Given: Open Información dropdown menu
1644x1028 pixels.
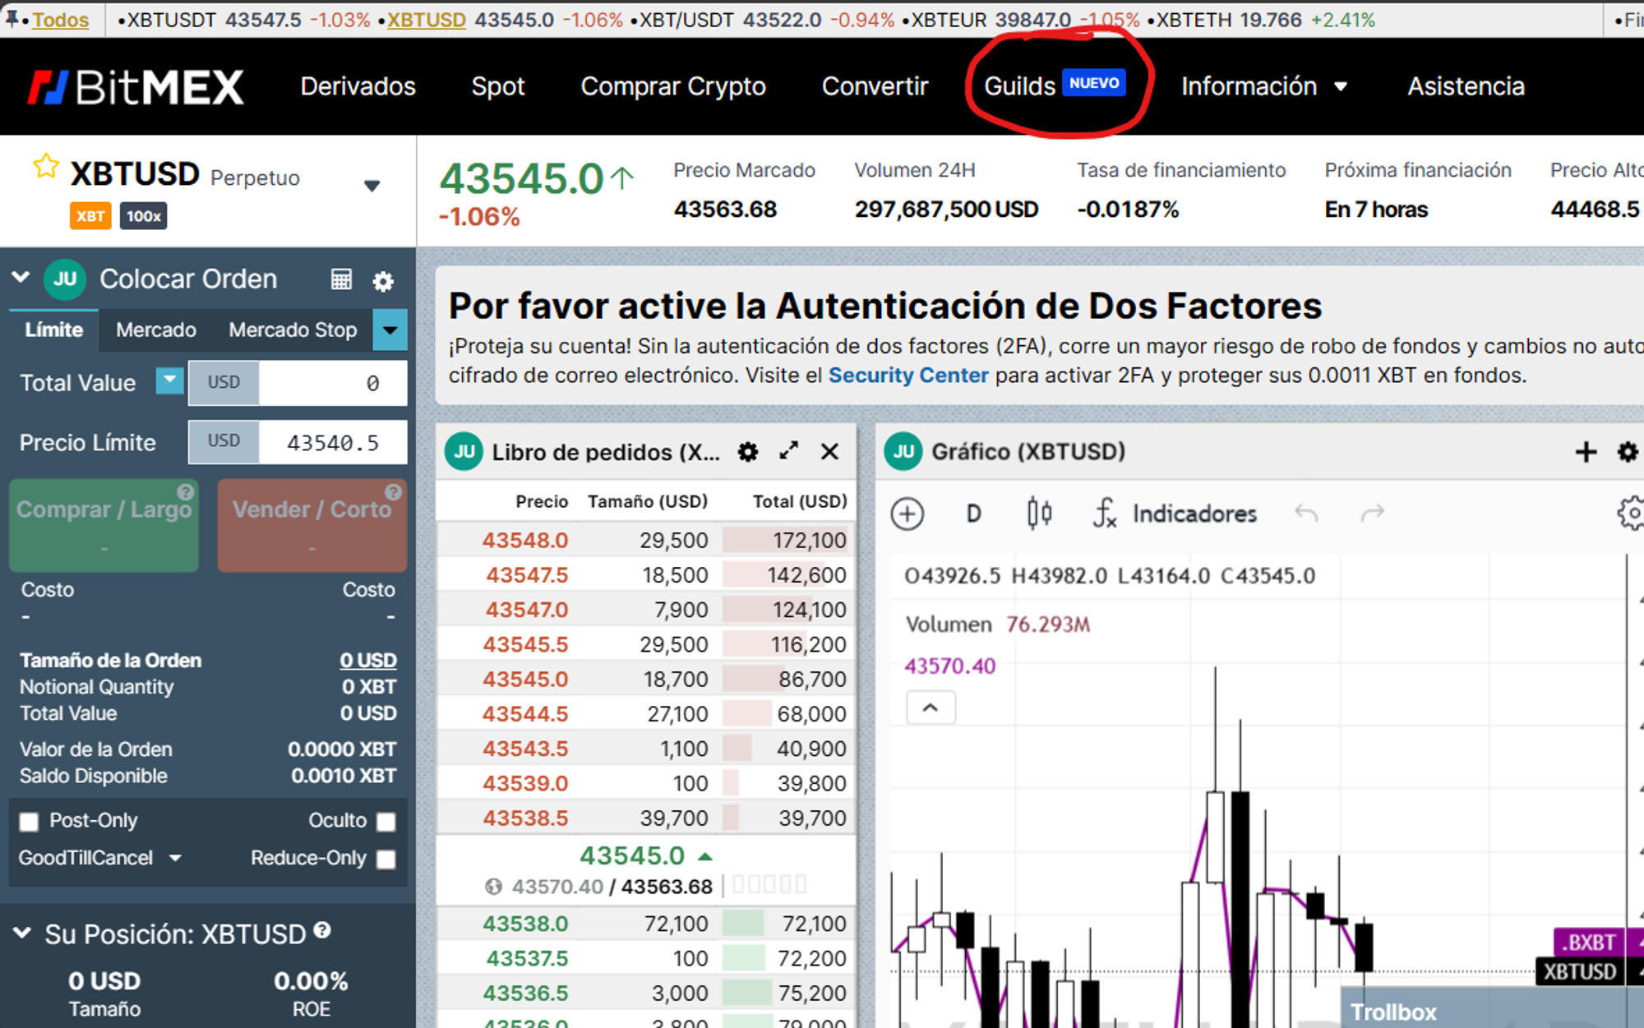Looking at the screenshot, I should point(1263,86).
